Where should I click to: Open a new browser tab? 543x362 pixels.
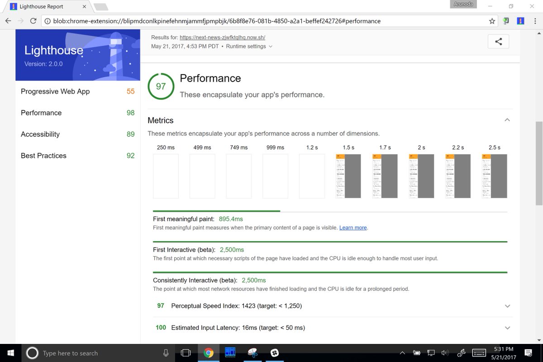[100, 7]
